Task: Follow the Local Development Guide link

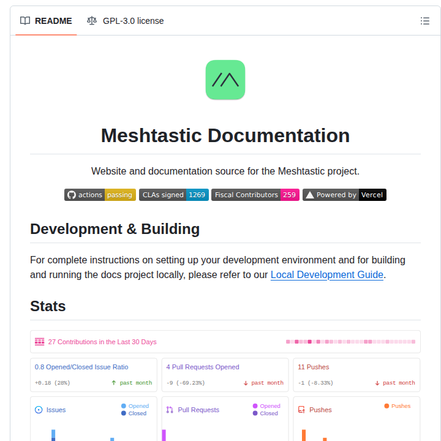Action: 327,274
